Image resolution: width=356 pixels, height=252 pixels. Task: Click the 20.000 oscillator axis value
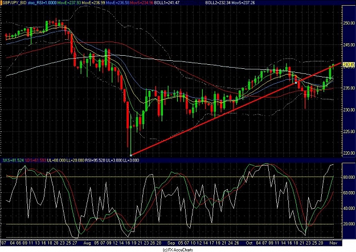pyautogui.click(x=349, y=224)
